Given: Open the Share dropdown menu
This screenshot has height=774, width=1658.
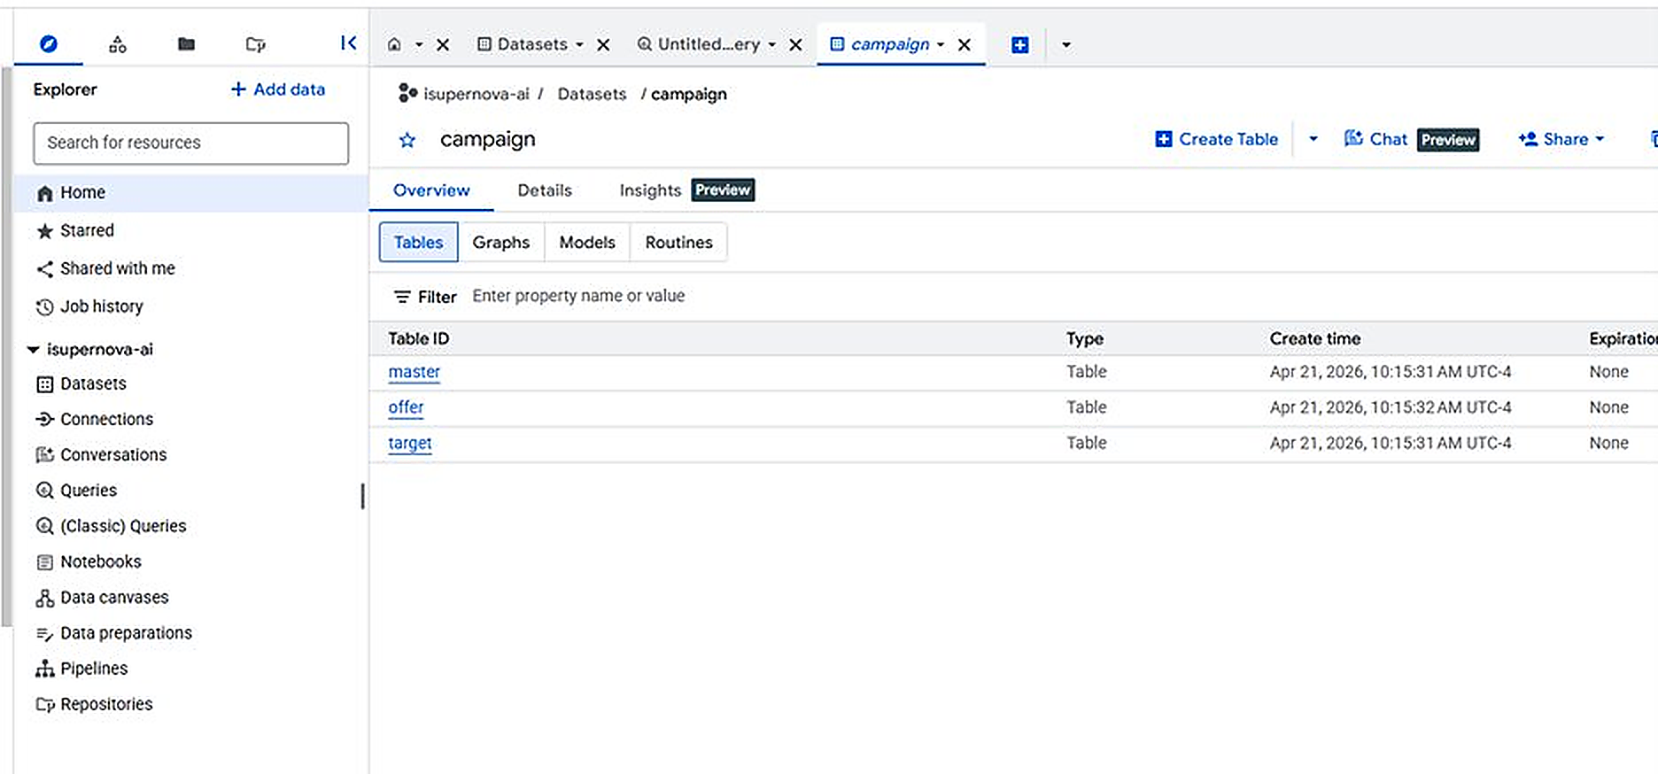Looking at the screenshot, I should 1561,139.
